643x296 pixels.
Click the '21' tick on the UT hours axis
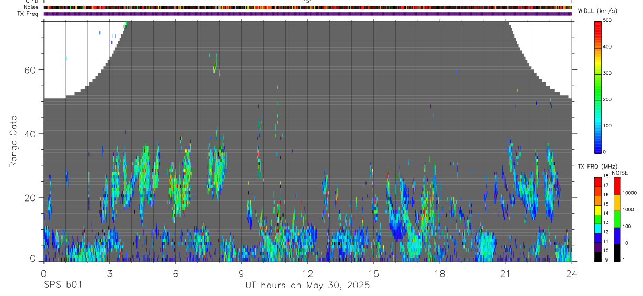point(506,273)
